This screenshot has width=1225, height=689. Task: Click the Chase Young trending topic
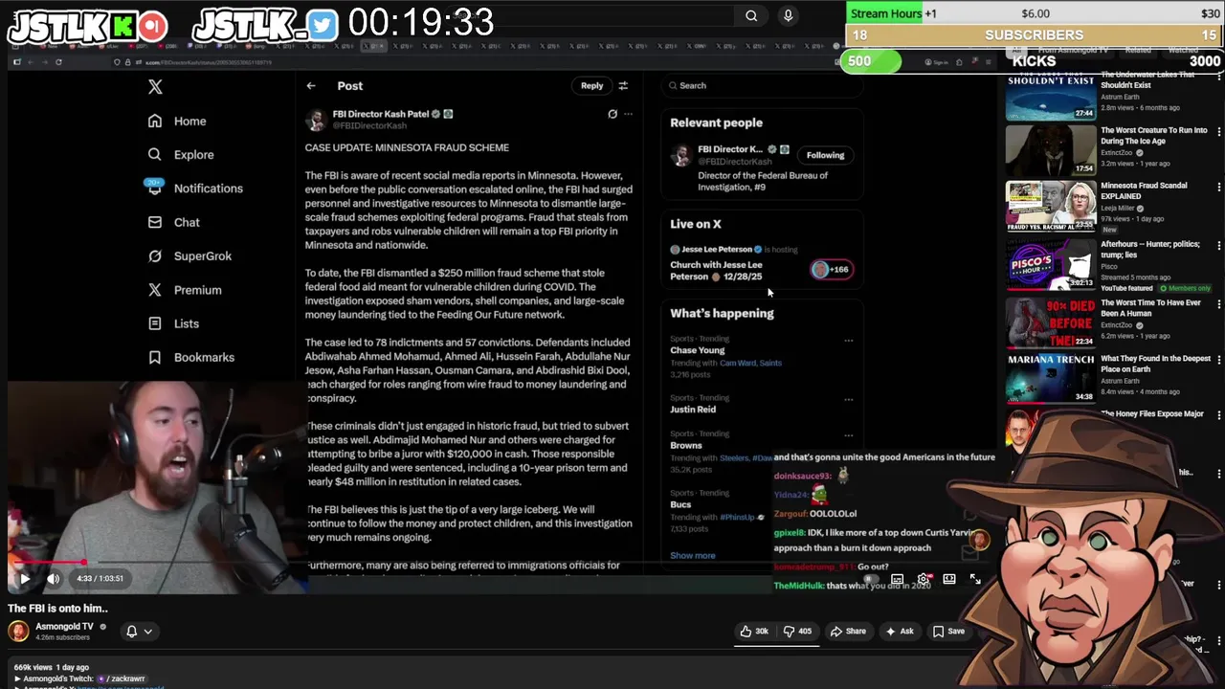point(697,350)
